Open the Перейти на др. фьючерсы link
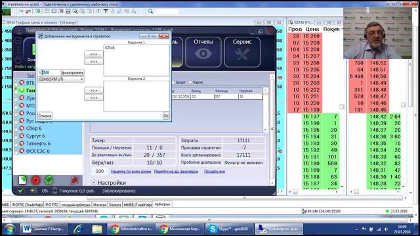The width and height of the screenshot is (420, 236). 176,171
